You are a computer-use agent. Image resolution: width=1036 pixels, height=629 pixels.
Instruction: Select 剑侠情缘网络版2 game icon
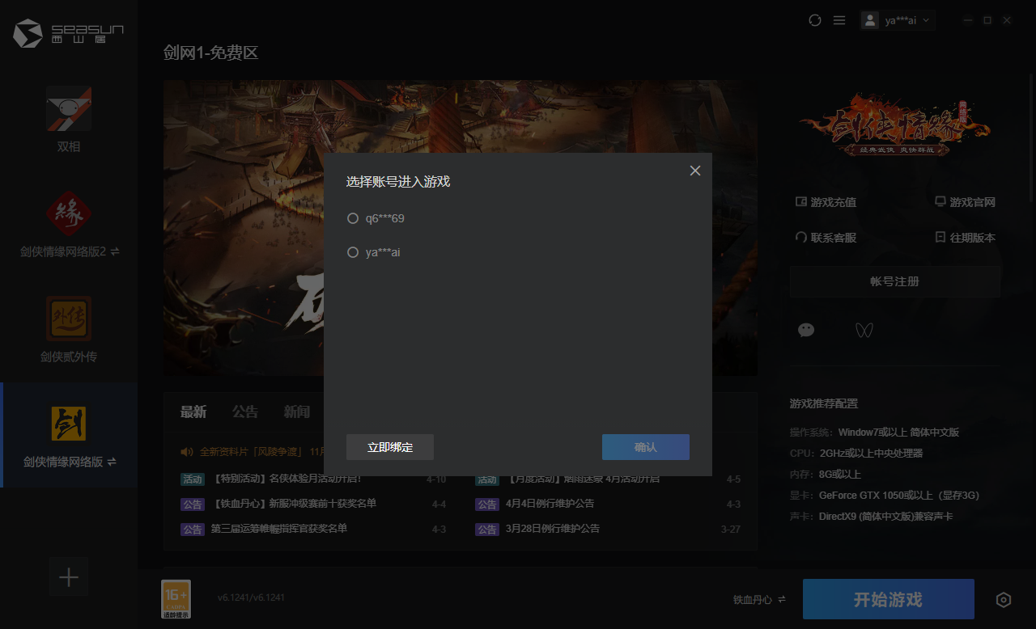coord(69,213)
